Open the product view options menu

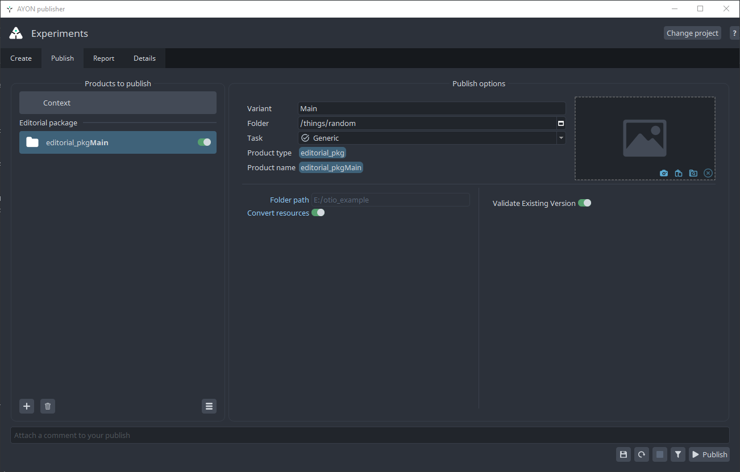[209, 406]
